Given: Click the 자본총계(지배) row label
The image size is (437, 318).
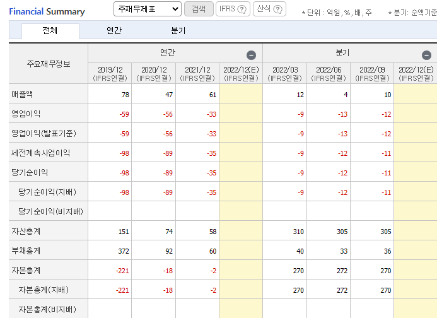Looking at the screenshot, I should click(44, 290).
